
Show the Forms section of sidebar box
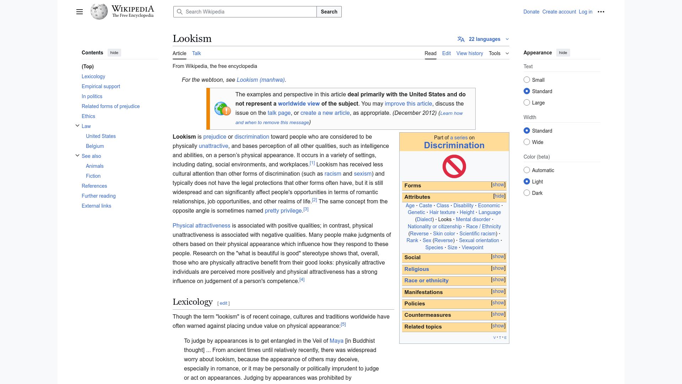click(x=498, y=185)
